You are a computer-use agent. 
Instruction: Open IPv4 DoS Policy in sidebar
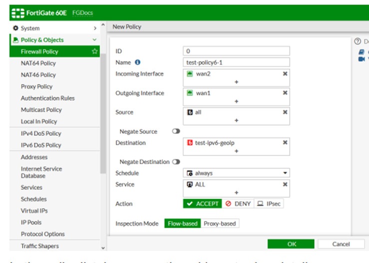pyautogui.click(x=41, y=133)
